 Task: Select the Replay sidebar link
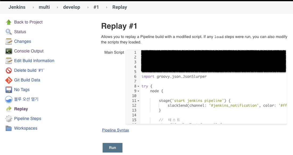coord(21,109)
